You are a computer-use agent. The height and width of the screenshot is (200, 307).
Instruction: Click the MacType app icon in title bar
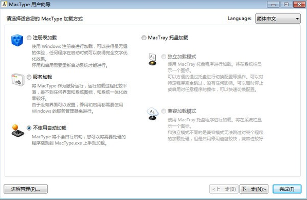tap(4, 4)
